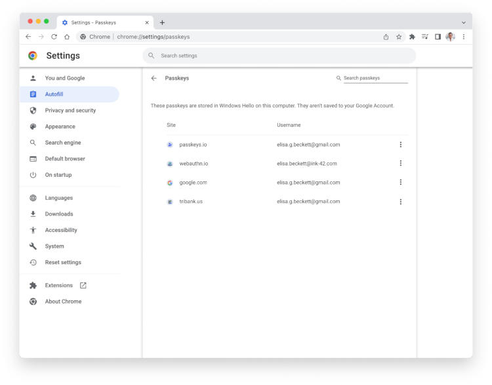This screenshot has width=492, height=385.
Task: Open more actions for webauthn.io passkey
Action: (x=400, y=164)
